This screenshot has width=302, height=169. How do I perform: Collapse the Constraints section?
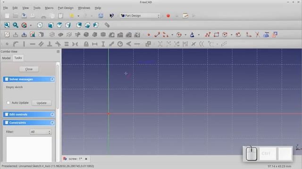(52, 123)
